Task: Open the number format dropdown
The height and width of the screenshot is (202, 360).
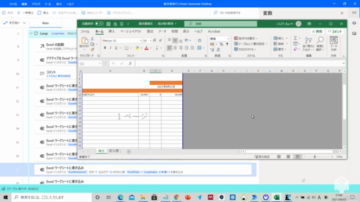Action: click(x=228, y=39)
